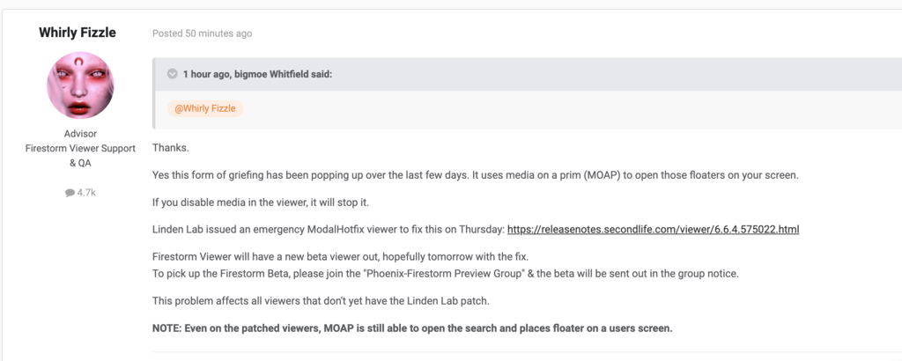
Task: Click the speech bubble post count icon
Action: pos(70,193)
